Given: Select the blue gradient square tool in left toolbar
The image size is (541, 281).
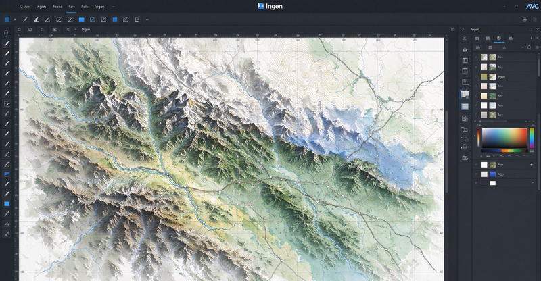Looking at the screenshot, I should 7,174.
